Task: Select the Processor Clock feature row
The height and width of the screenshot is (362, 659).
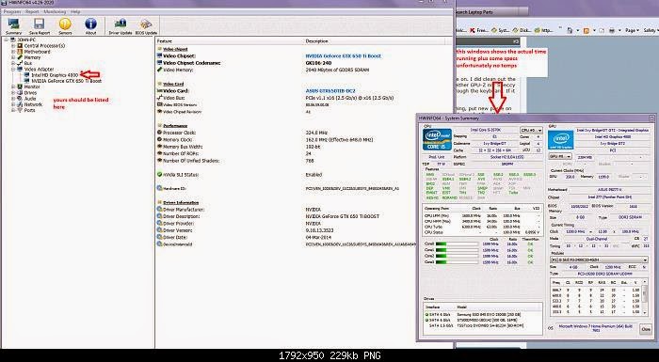Action: tap(302, 133)
